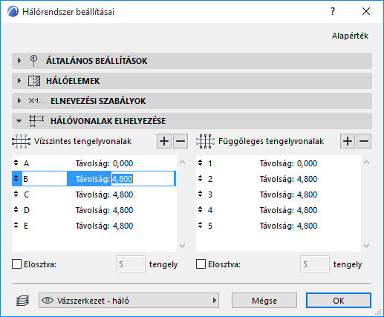Enable Elosztva for horizontal grid lines
384x317 pixels.
coord(16,264)
